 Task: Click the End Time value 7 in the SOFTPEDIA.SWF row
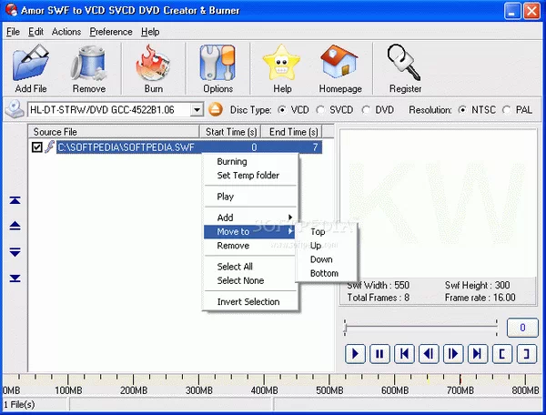pyautogui.click(x=315, y=147)
